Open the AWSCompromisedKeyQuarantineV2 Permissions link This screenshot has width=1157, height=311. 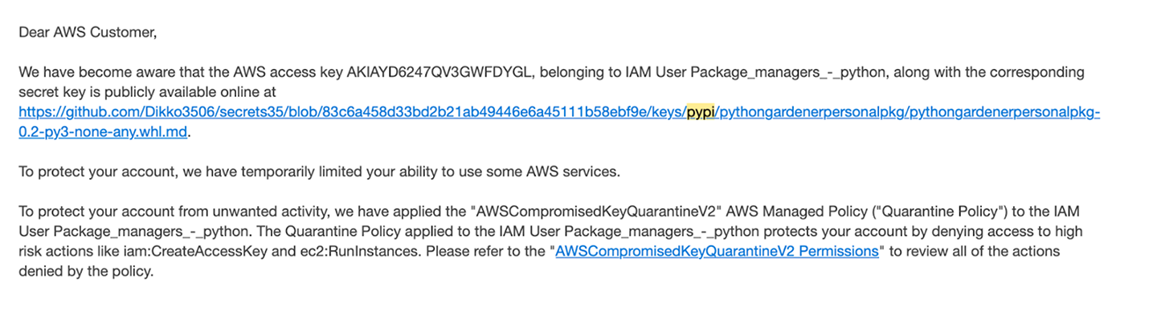[x=716, y=251]
